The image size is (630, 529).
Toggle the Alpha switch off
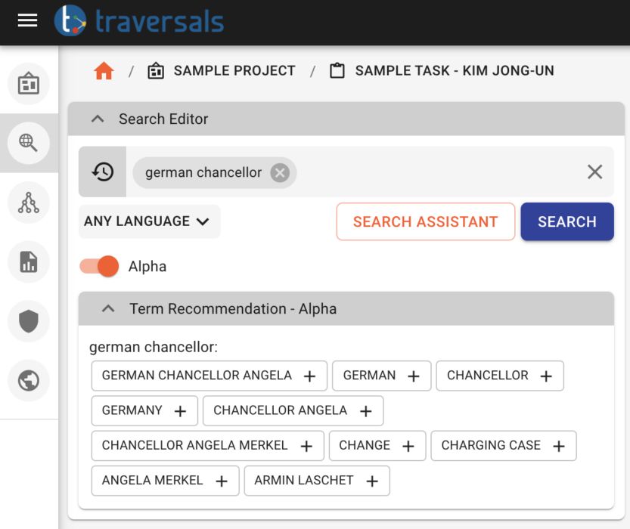[99, 266]
